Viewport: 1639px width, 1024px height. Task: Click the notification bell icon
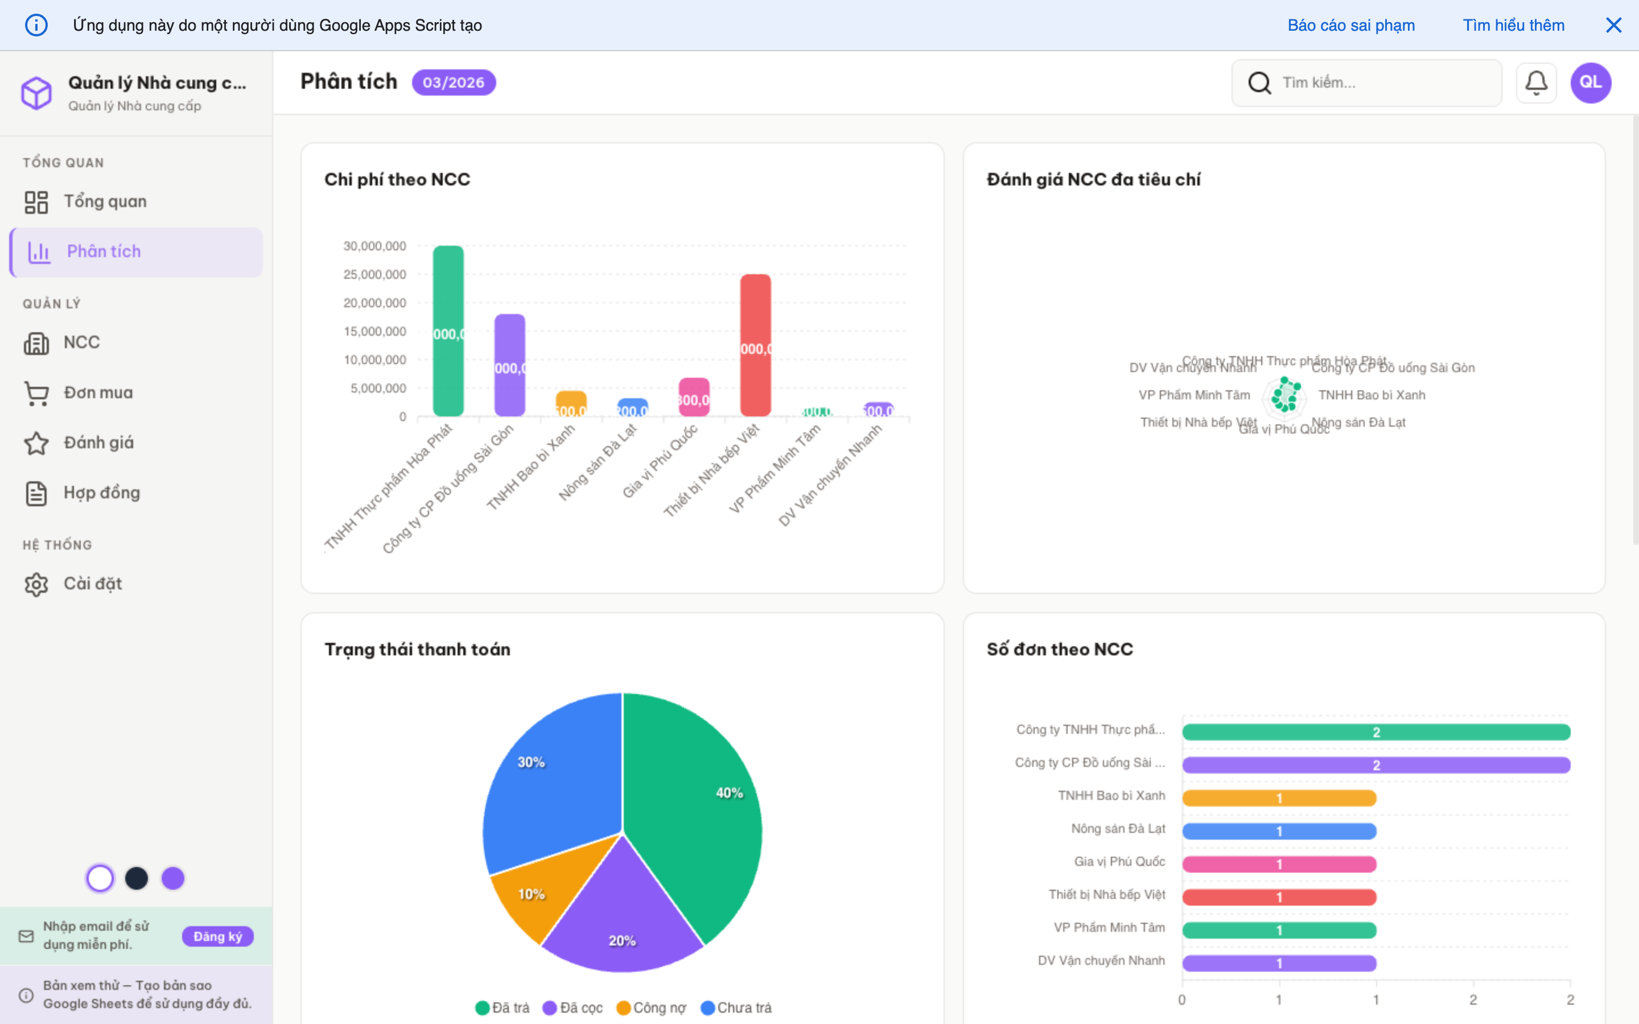(1536, 82)
